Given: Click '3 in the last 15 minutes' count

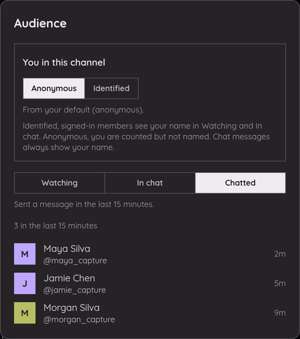Looking at the screenshot, I should (x=56, y=226).
